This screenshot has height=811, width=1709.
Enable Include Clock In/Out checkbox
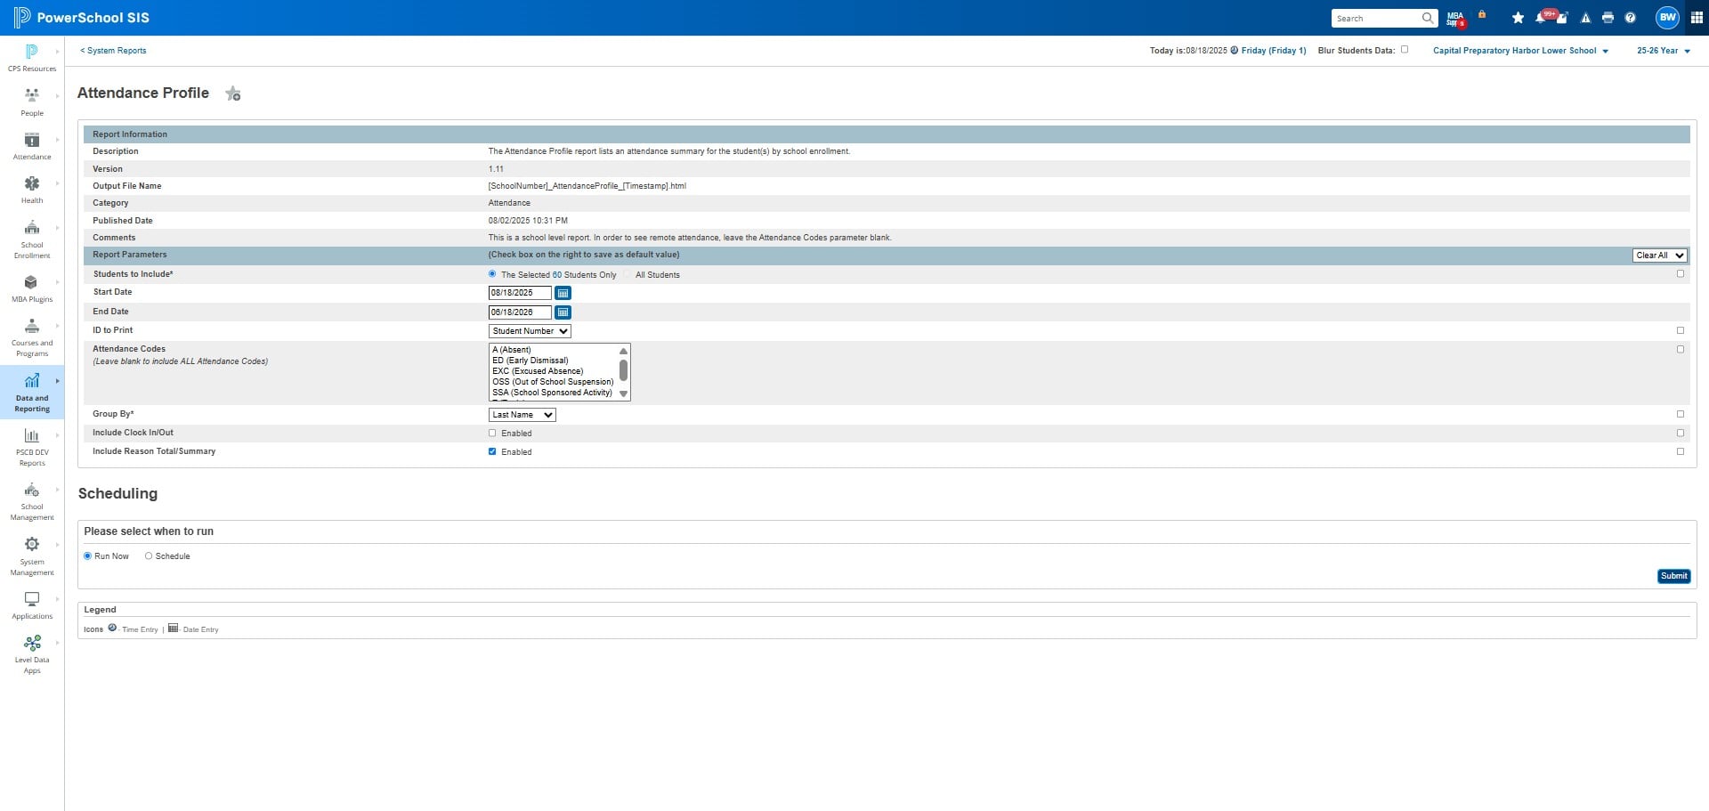pyautogui.click(x=492, y=434)
